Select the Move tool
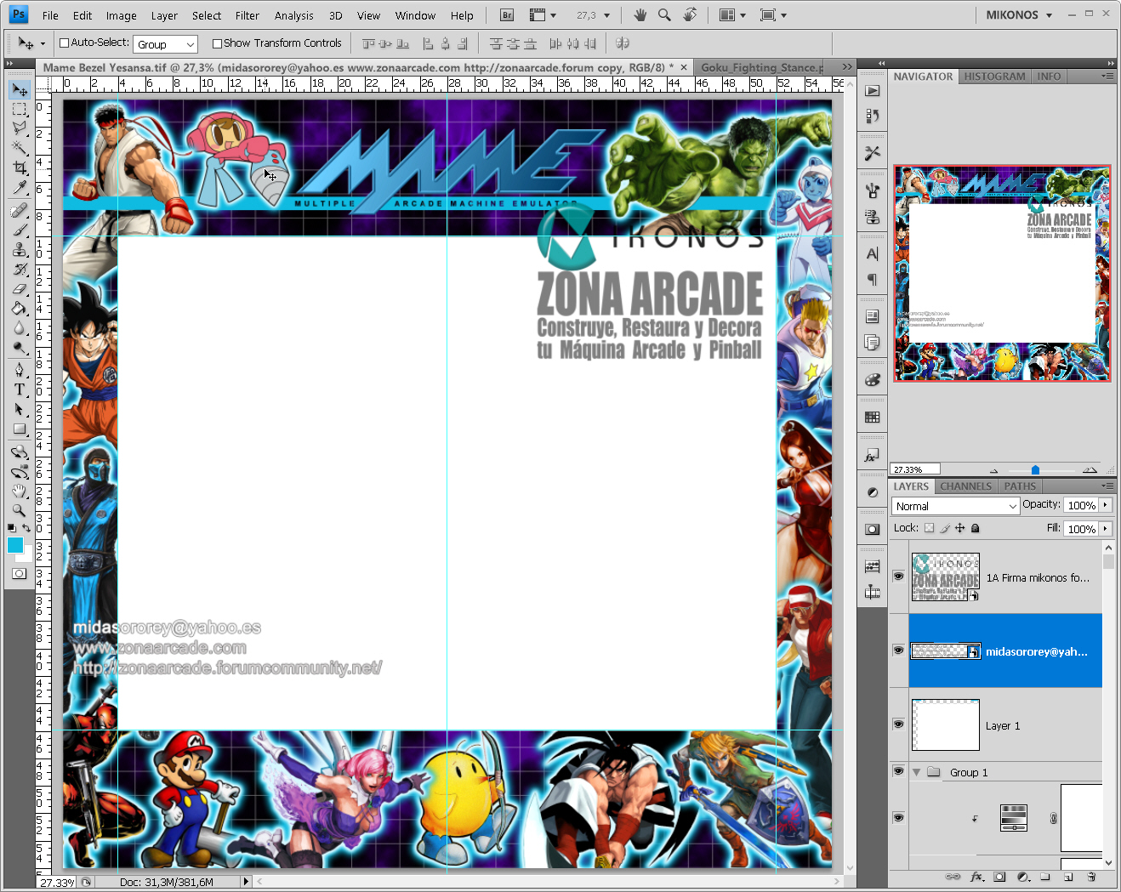Image resolution: width=1121 pixels, height=892 pixels. point(20,90)
